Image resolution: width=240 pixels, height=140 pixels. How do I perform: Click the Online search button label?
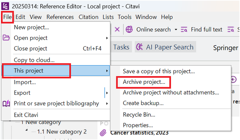154,30
